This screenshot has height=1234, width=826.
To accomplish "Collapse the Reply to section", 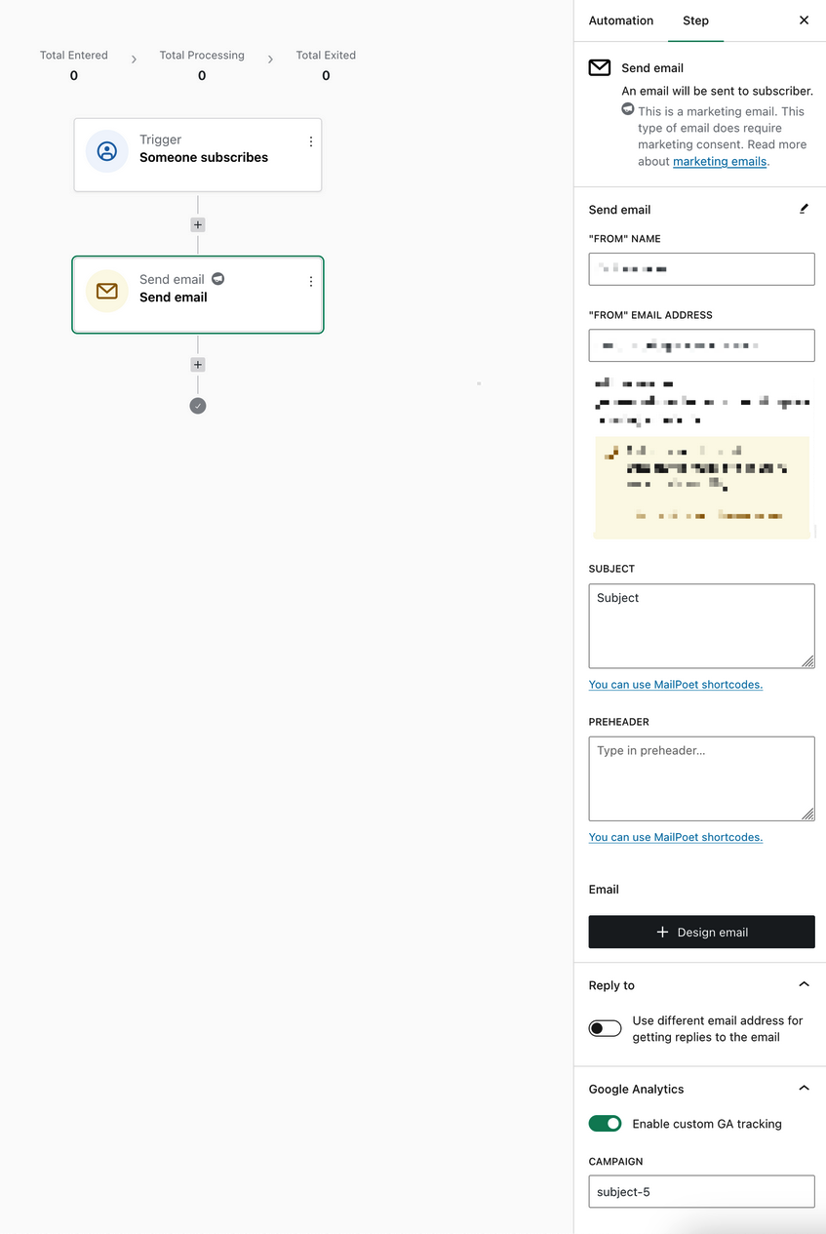I will [x=804, y=985].
